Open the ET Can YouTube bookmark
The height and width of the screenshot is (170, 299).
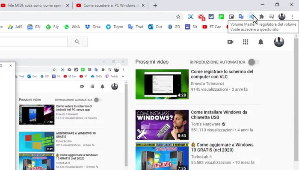coord(212,27)
